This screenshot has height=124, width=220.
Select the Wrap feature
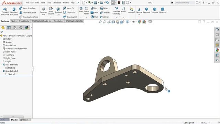(x=104, y=8)
